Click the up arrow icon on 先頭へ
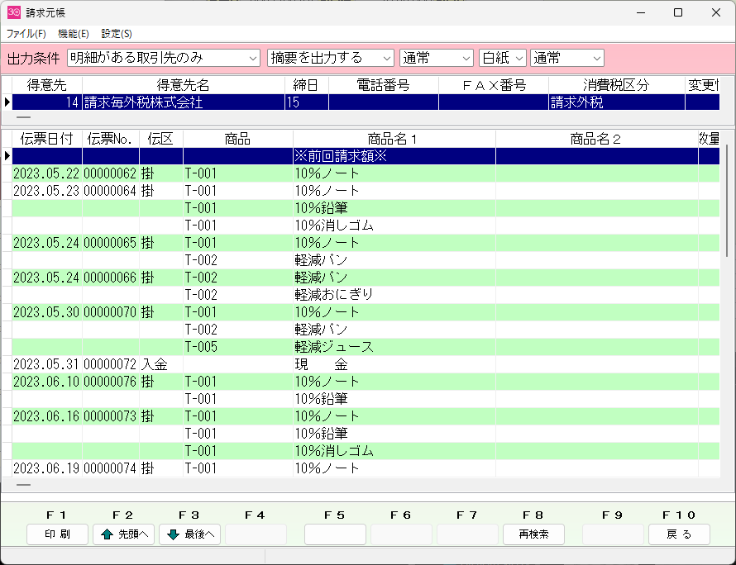Viewport: 736px width, 565px height. coord(107,534)
